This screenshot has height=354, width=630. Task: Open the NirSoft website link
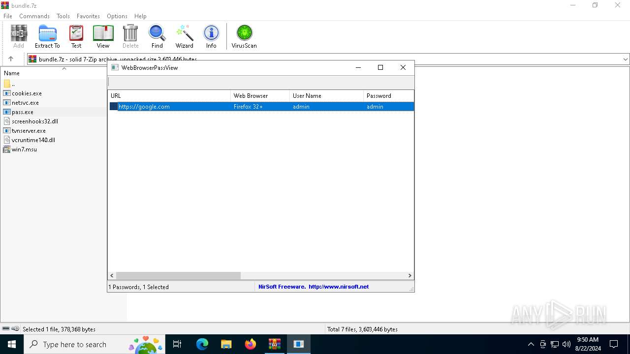pos(338,287)
